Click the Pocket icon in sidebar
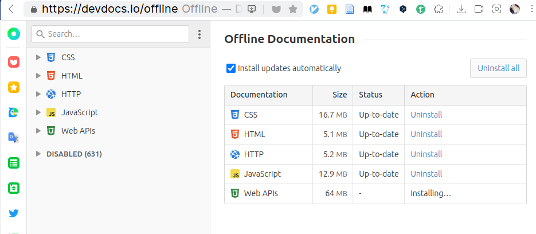 pyautogui.click(x=14, y=62)
